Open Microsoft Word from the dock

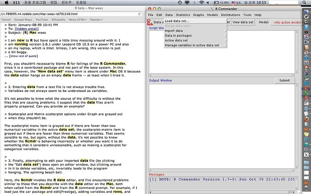(x=306, y=83)
